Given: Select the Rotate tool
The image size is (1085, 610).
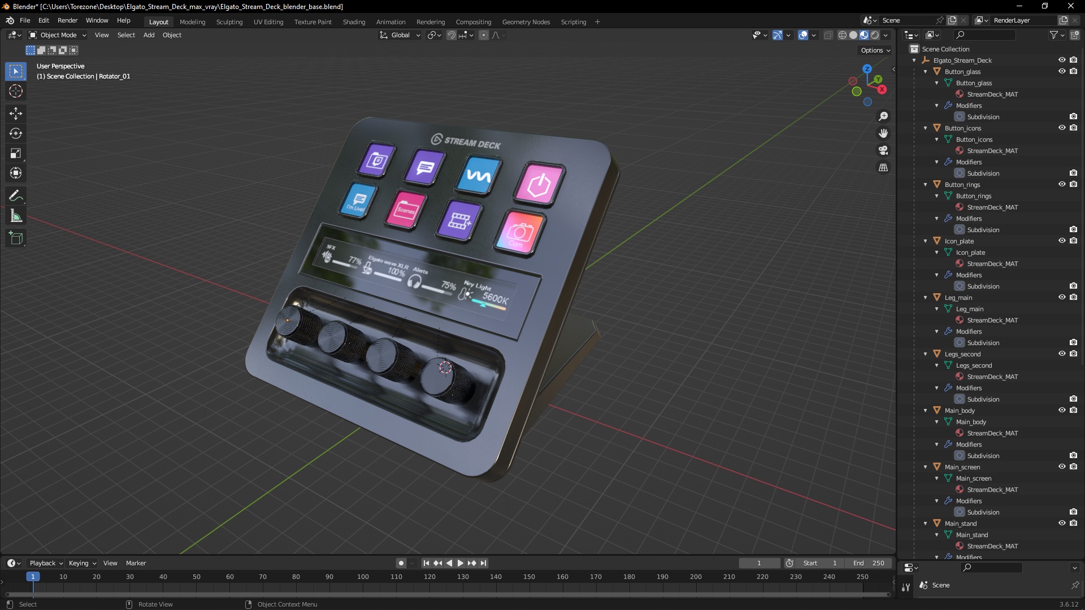Looking at the screenshot, I should coord(16,133).
